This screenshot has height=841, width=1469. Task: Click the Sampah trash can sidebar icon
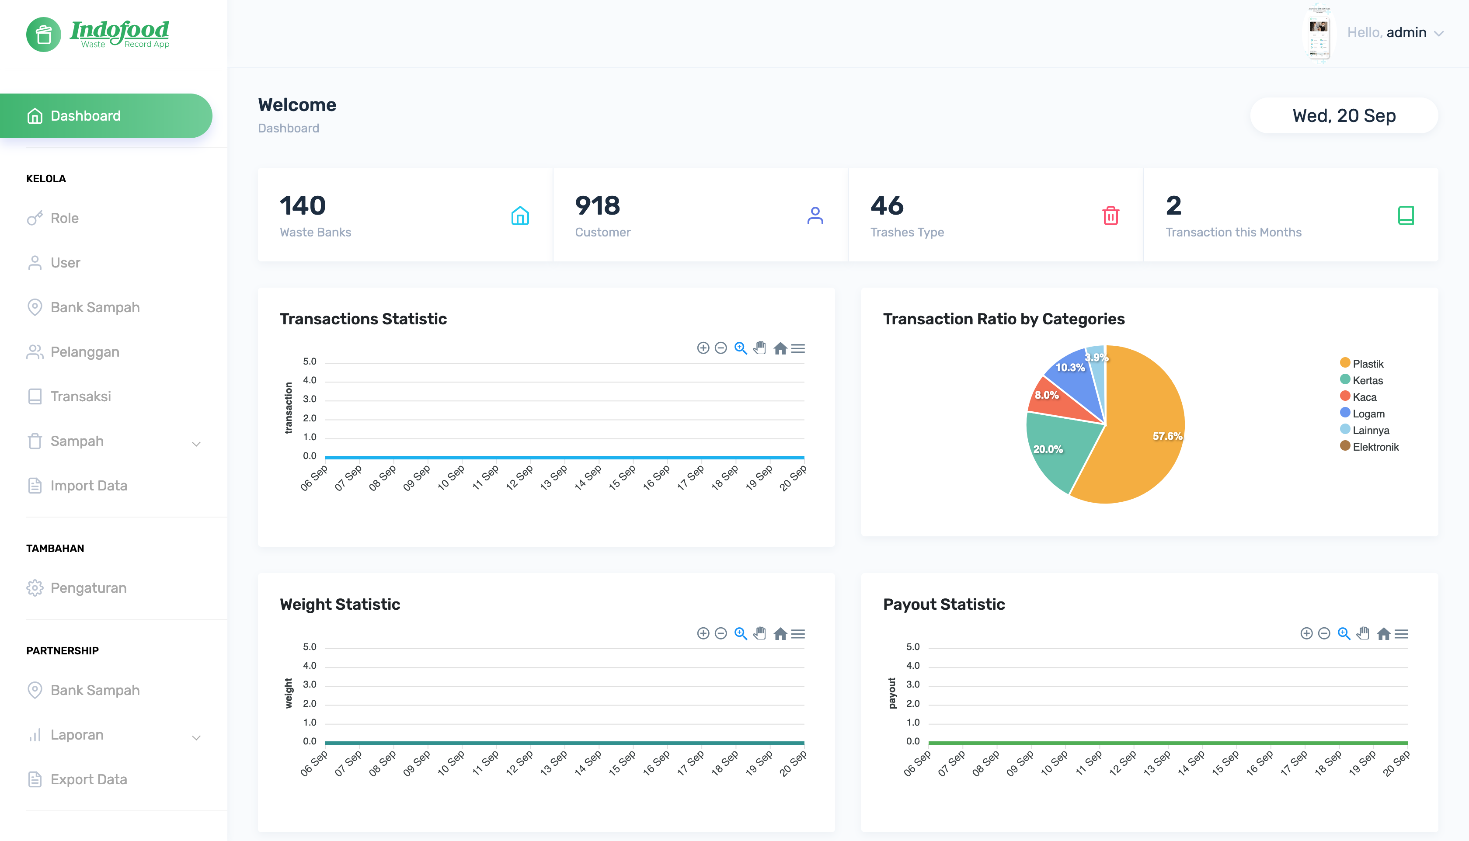click(35, 441)
